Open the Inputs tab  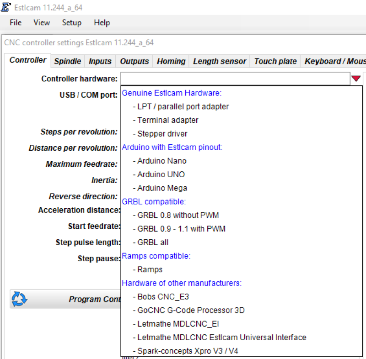tap(100, 61)
